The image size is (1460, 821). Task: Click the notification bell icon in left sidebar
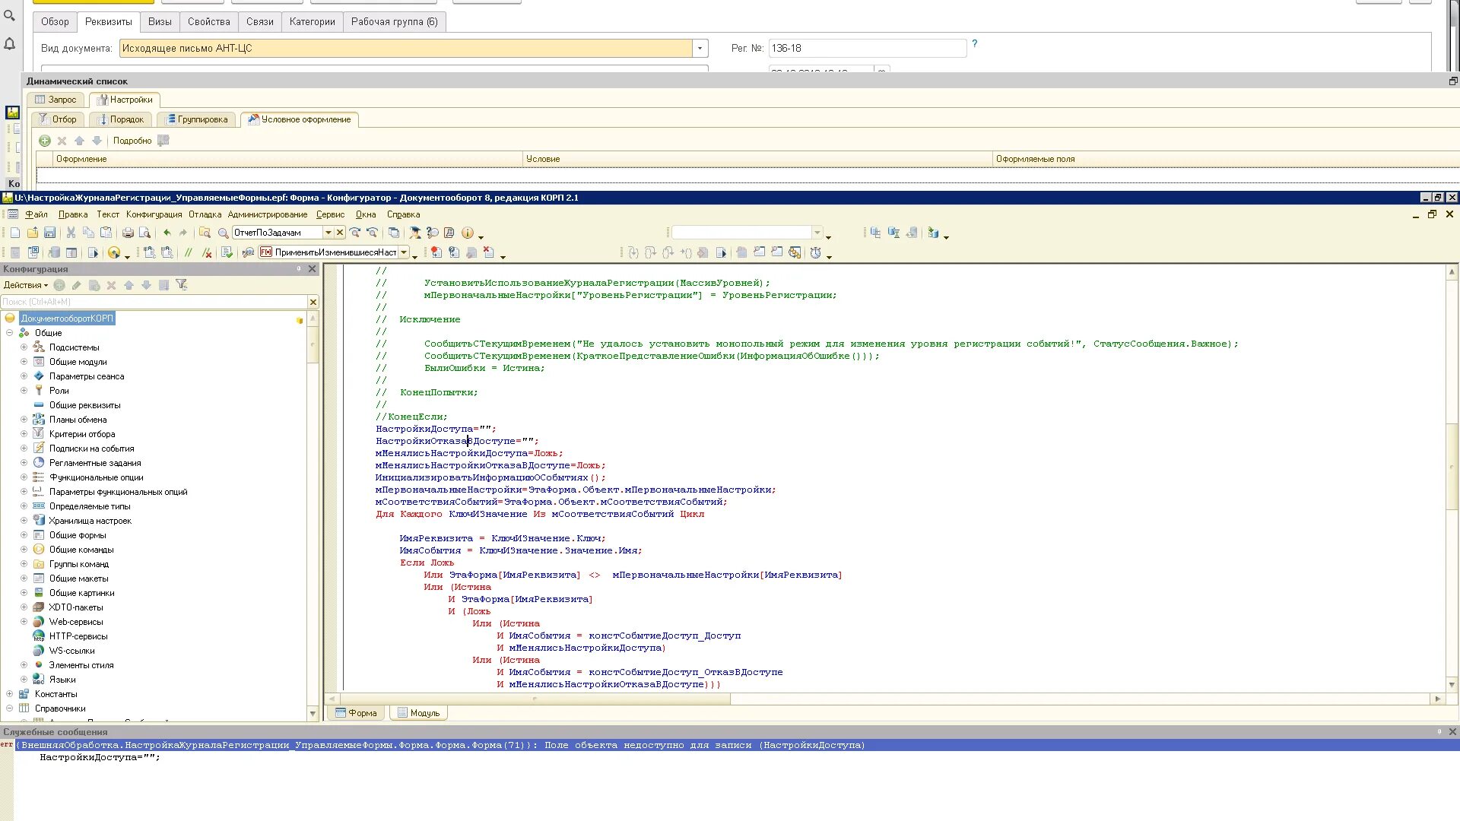pyautogui.click(x=10, y=44)
